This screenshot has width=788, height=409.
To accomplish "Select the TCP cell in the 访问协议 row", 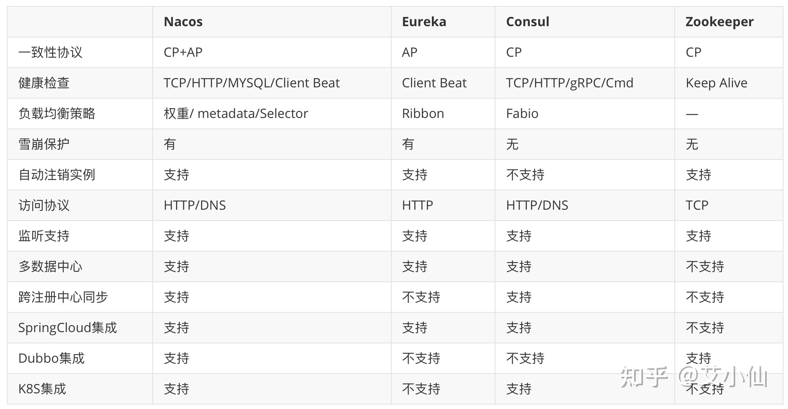I will [697, 205].
